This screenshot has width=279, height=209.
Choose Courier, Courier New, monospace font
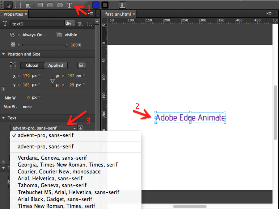point(76,172)
